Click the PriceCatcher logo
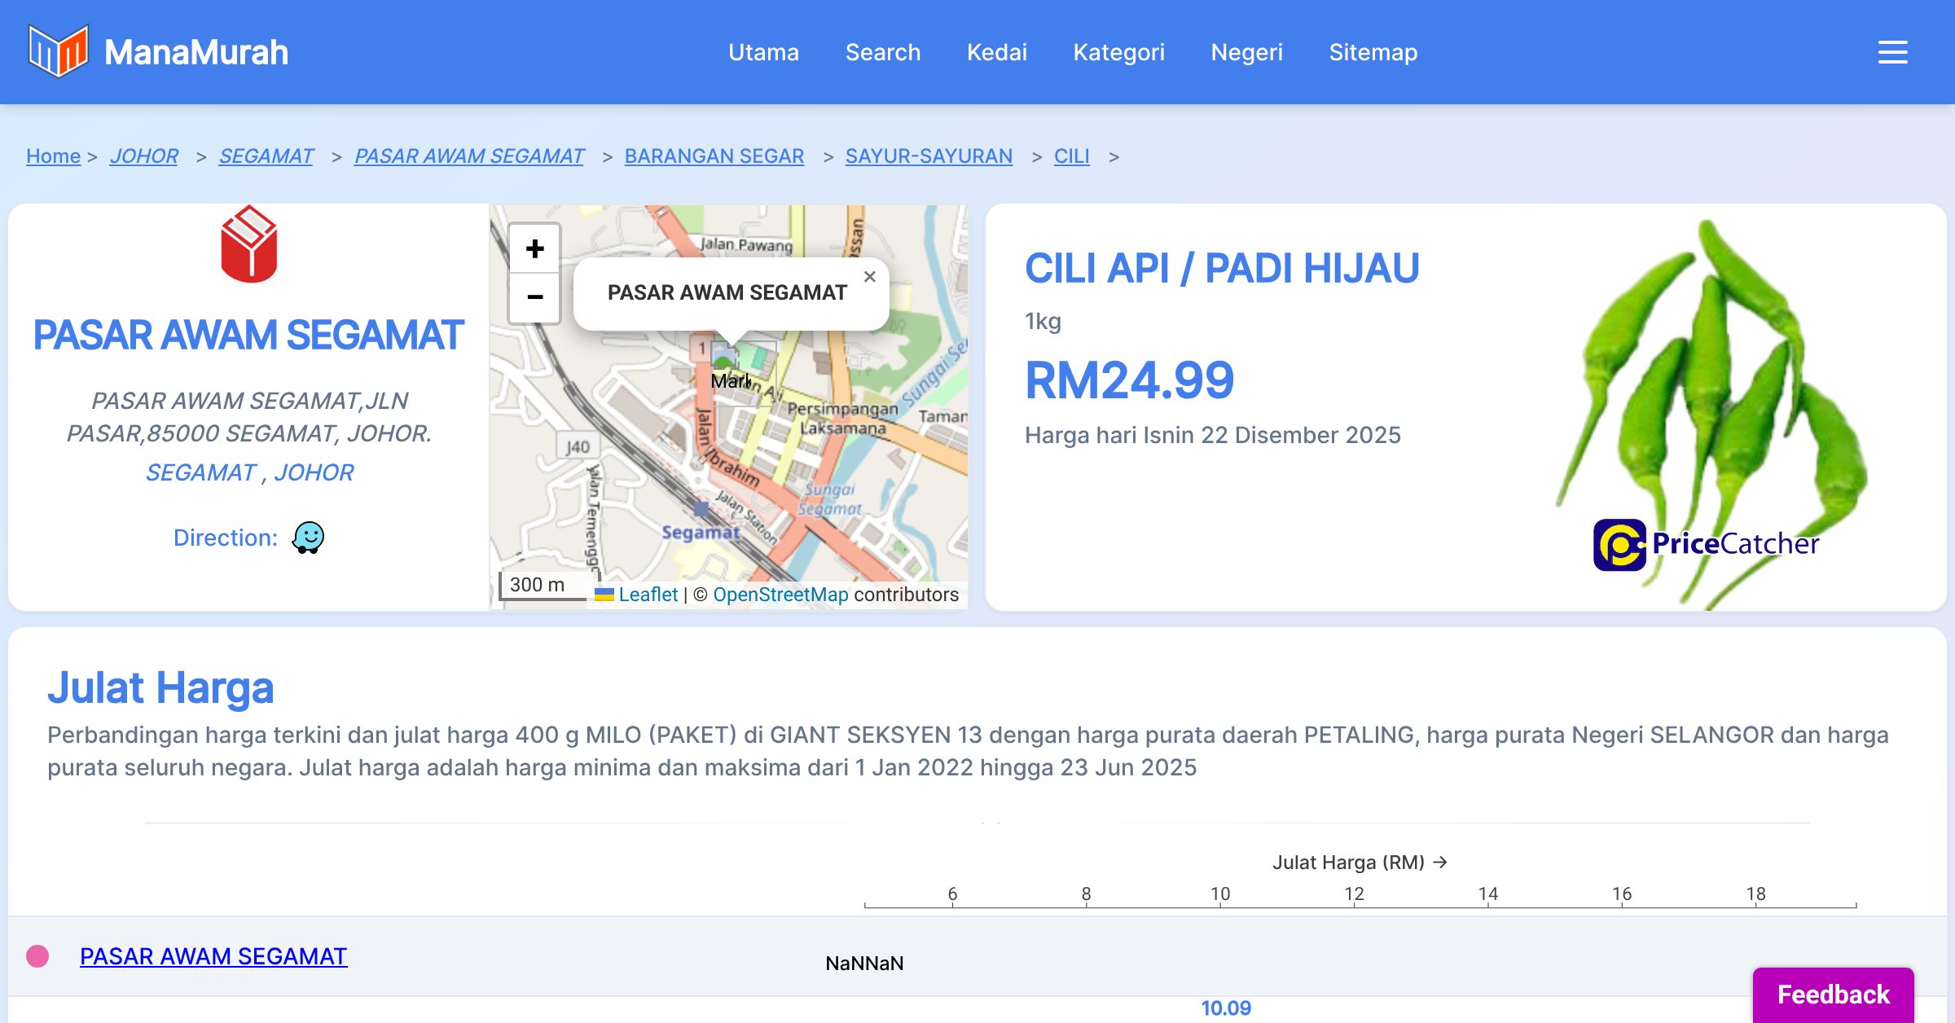This screenshot has width=1955, height=1023. pyautogui.click(x=1706, y=544)
